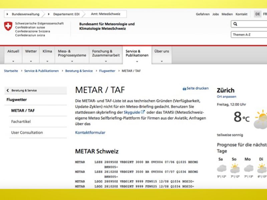The height and width of the screenshot is (200, 267).
Task: Open the Service & Publikationen tab
Action: tap(137, 55)
